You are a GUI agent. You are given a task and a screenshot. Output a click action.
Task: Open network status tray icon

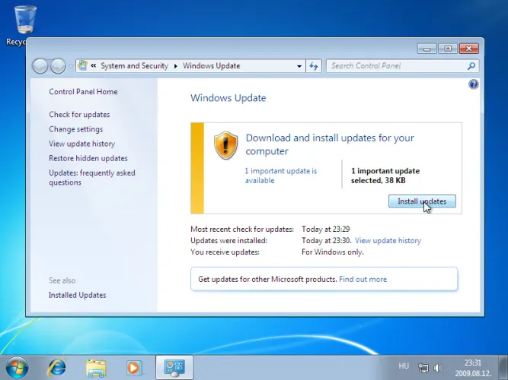tap(423, 368)
